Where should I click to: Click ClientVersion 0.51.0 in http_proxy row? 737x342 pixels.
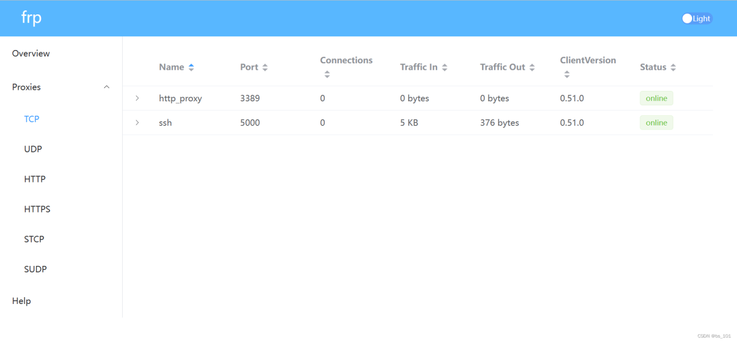click(572, 98)
